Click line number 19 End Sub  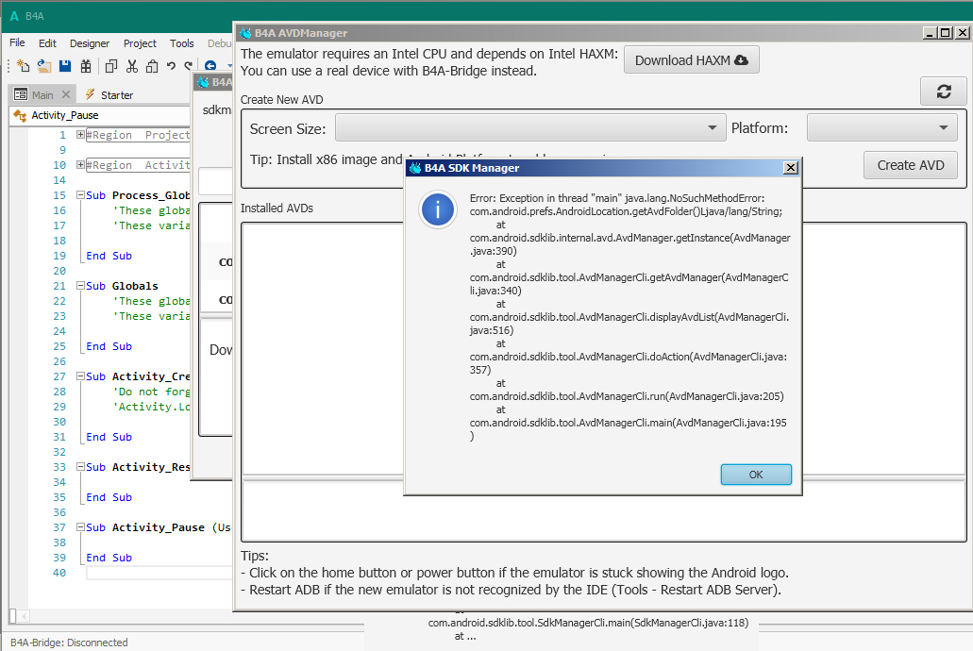[59, 256]
